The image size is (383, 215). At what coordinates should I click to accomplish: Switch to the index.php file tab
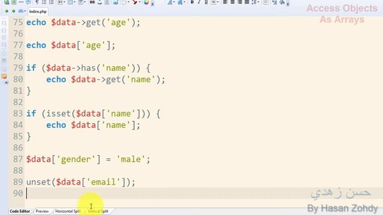(38, 11)
